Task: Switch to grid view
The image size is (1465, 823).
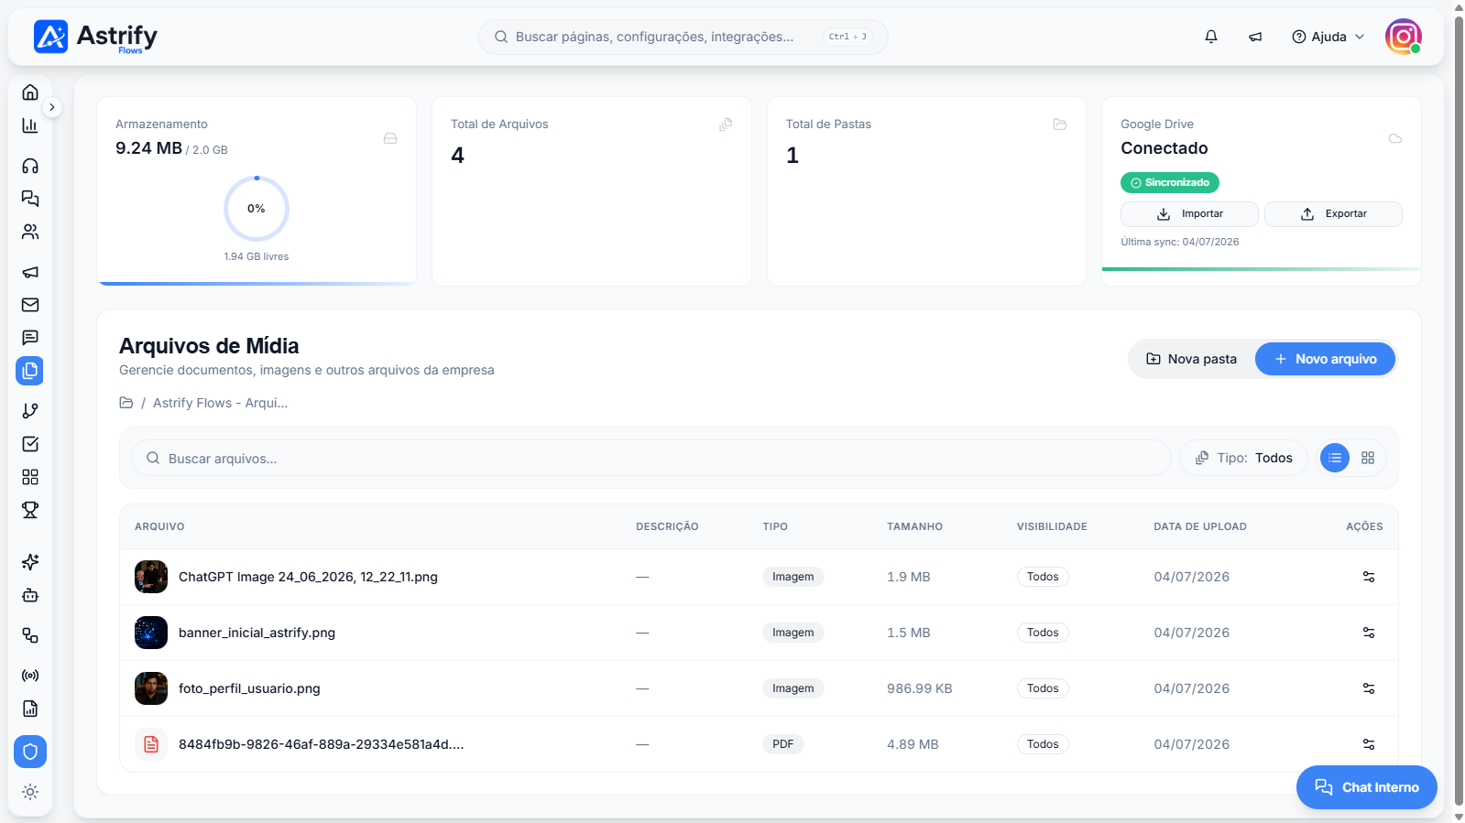Action: [x=1368, y=458]
